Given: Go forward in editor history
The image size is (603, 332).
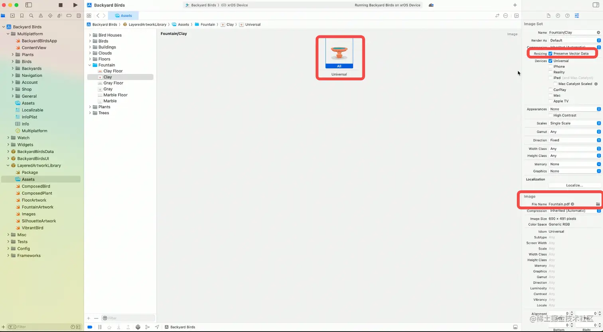Looking at the screenshot, I should [x=104, y=16].
